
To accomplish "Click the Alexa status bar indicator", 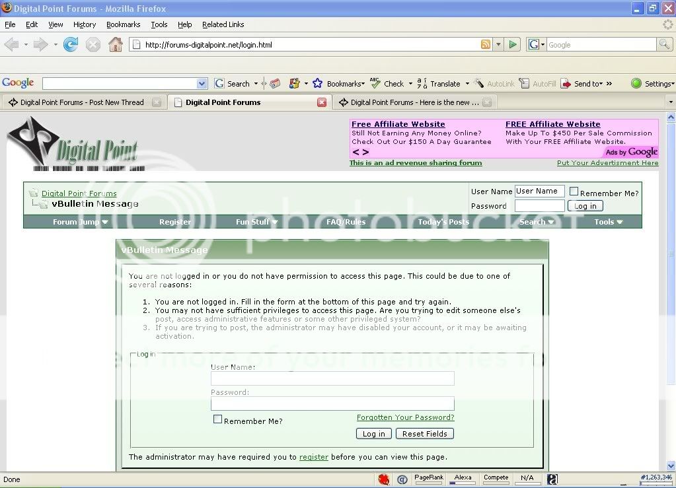I will (463, 479).
